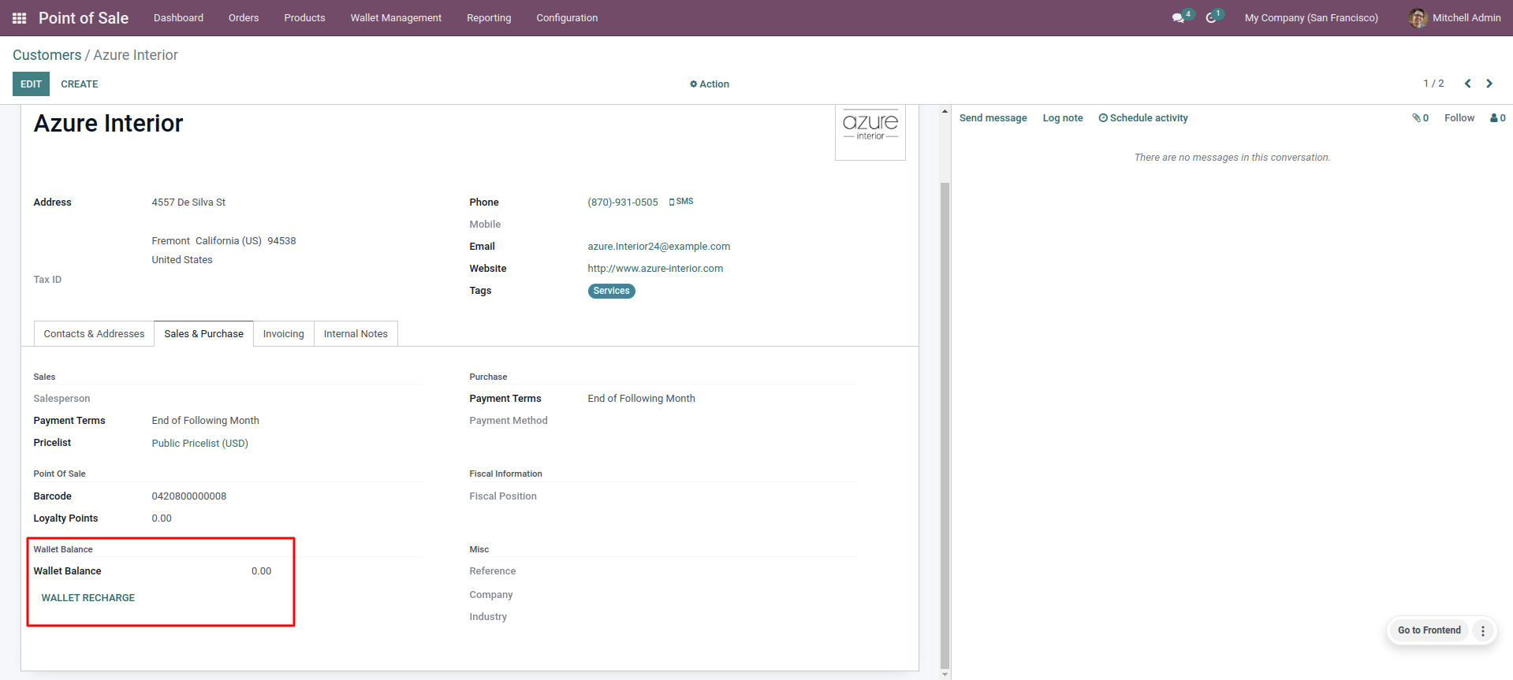Image resolution: width=1513 pixels, height=680 pixels.
Task: Open the activities clock icon
Action: pos(1212,18)
